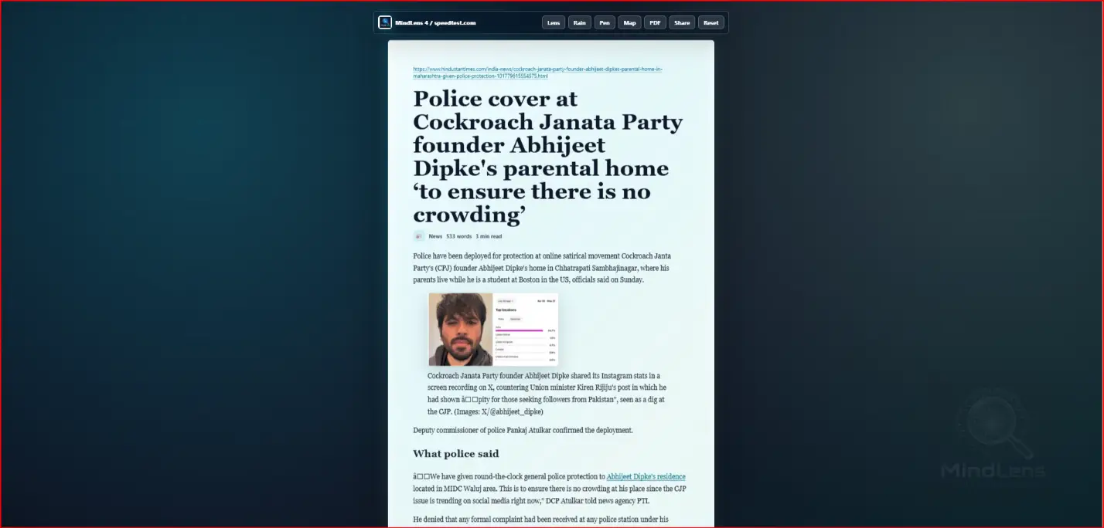Screen dimensions: 1104x528
Task: Click the MindLens app logo icon
Action: [x=385, y=22]
